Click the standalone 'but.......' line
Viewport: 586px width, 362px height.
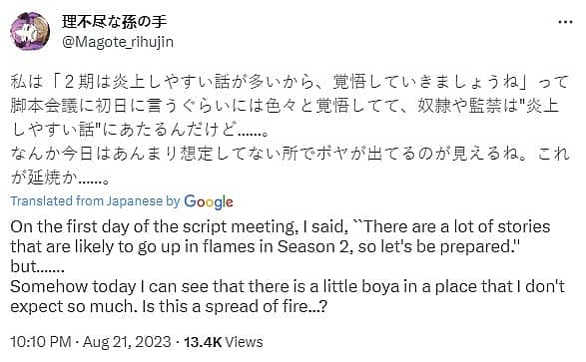pyautogui.click(x=38, y=267)
